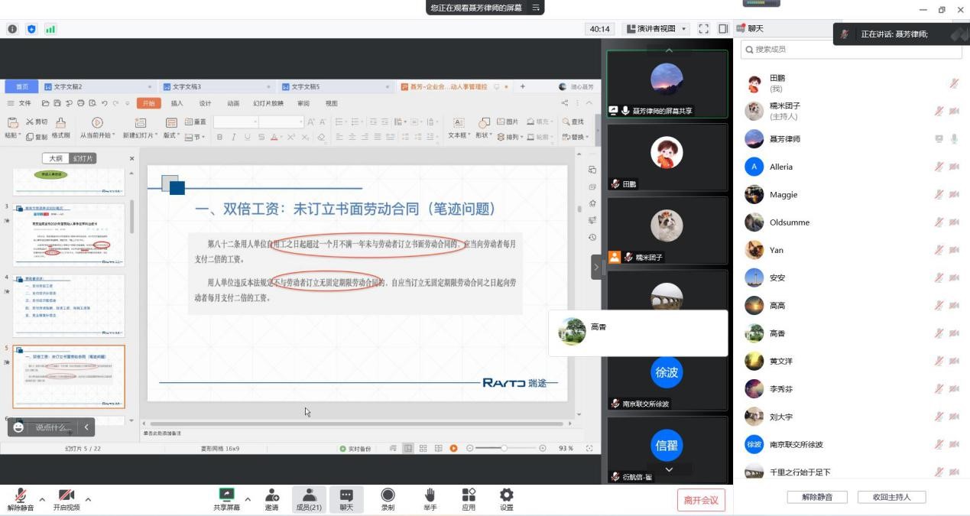Open the 演讲者视图 view dropdown
The width and height of the screenshot is (970, 516).
click(x=657, y=29)
